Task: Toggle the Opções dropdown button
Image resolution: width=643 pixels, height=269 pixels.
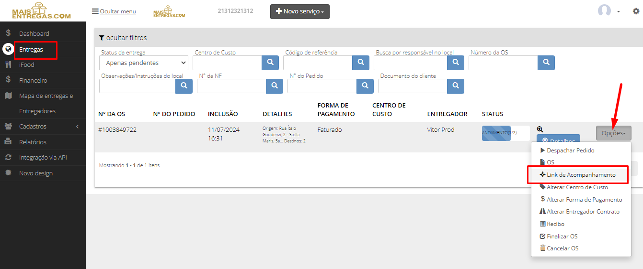Action: (614, 133)
